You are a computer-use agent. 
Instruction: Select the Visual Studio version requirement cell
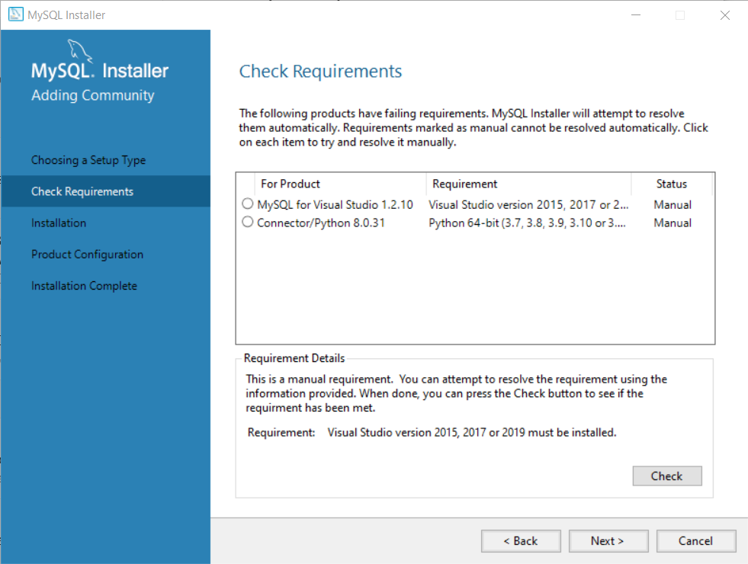tap(528, 204)
